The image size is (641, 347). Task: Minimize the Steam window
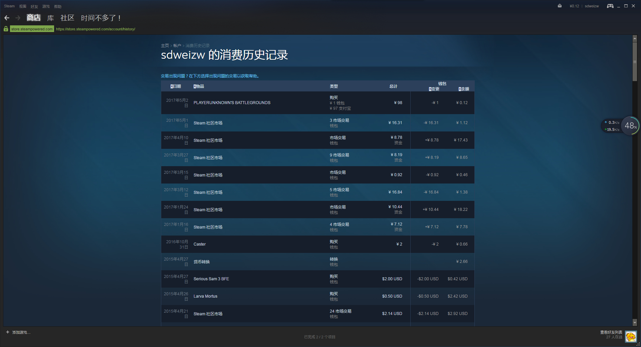pos(618,6)
